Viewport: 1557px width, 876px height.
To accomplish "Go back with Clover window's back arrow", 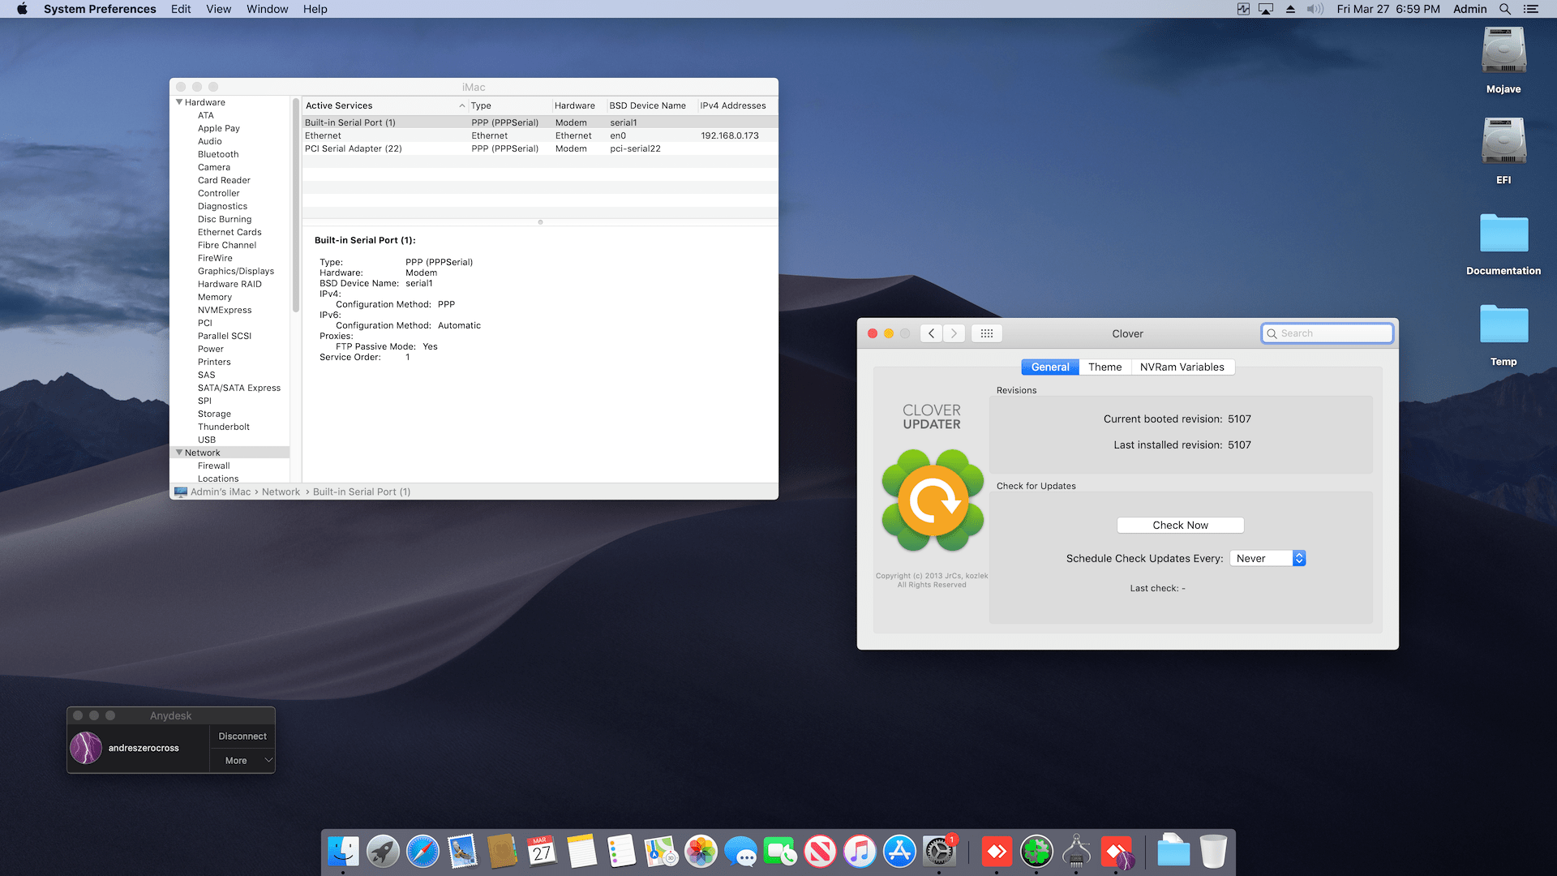I will (x=931, y=333).
